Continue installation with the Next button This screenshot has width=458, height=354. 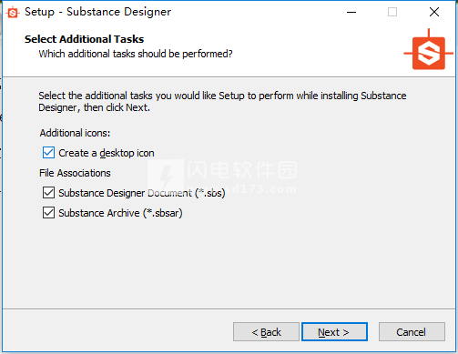pyautogui.click(x=334, y=332)
